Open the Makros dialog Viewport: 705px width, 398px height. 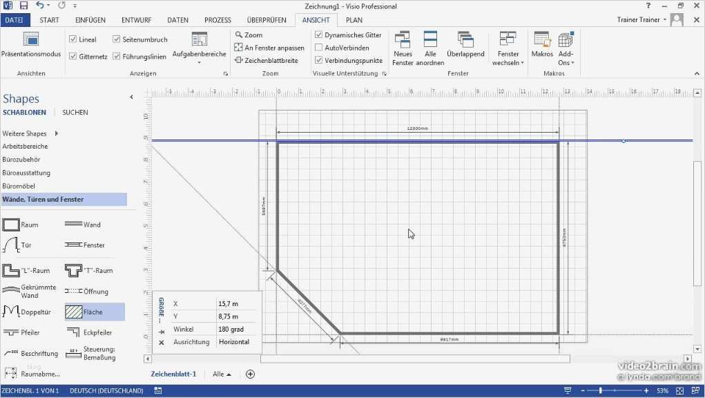542,44
